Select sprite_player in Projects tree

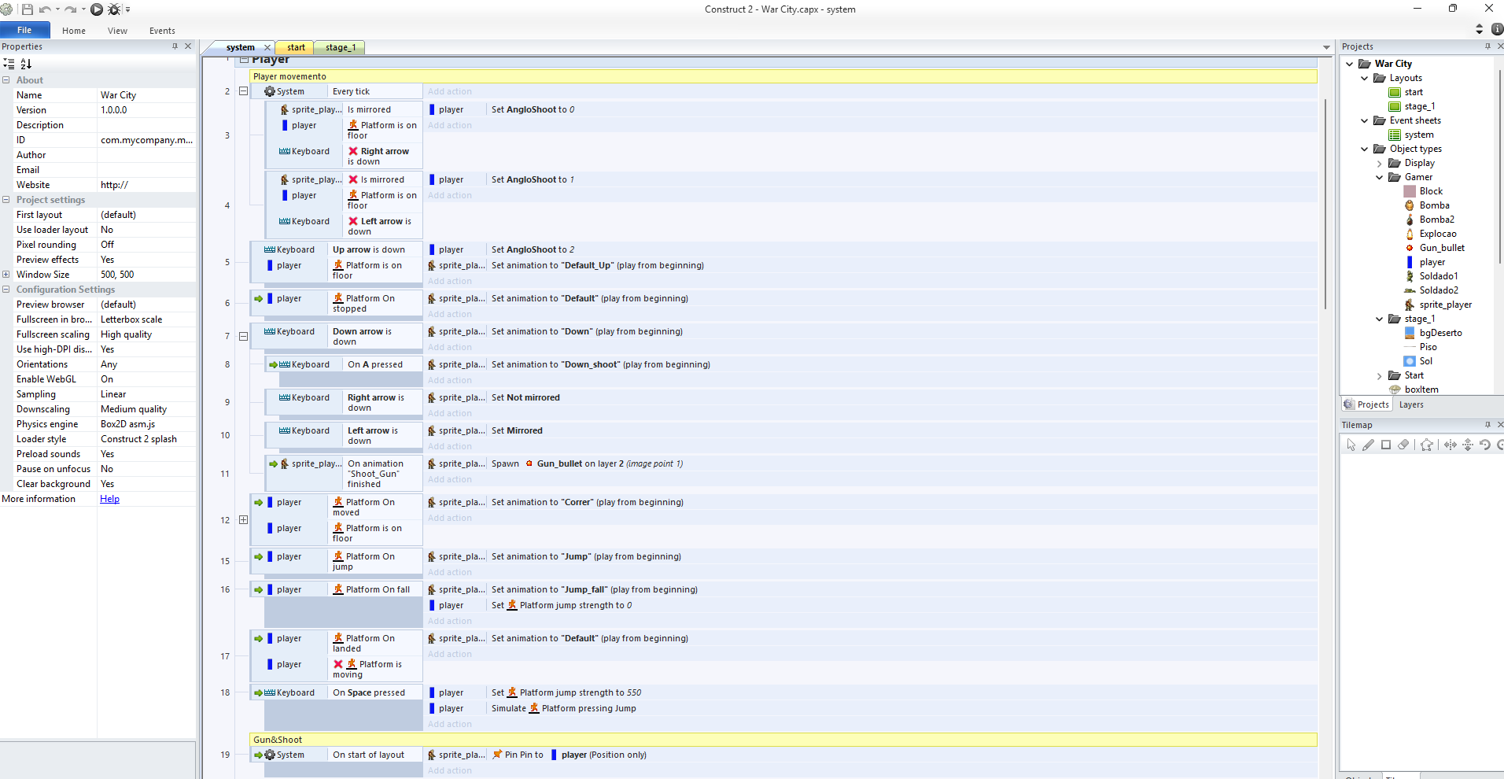tap(1445, 305)
